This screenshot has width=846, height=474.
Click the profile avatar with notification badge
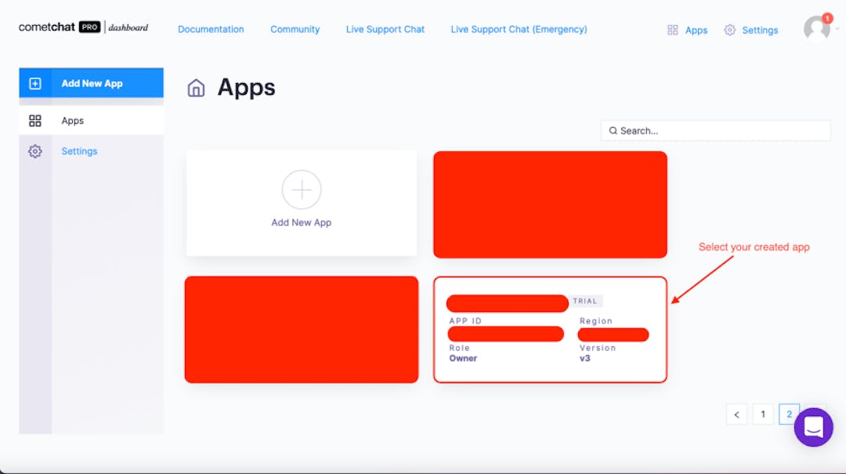tap(815, 28)
